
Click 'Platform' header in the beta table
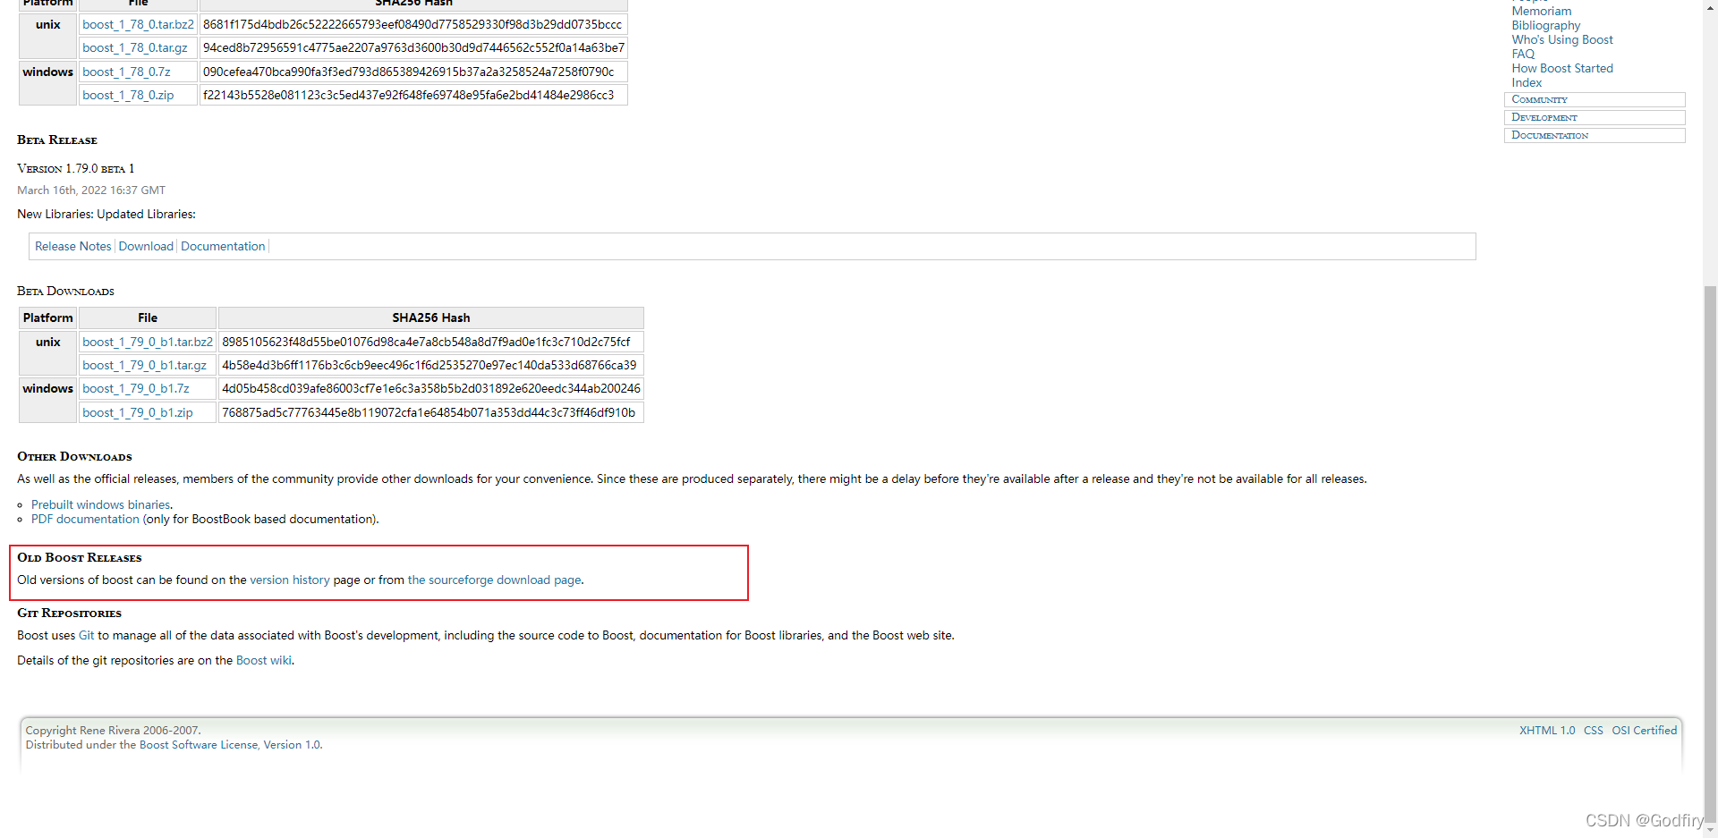(48, 317)
